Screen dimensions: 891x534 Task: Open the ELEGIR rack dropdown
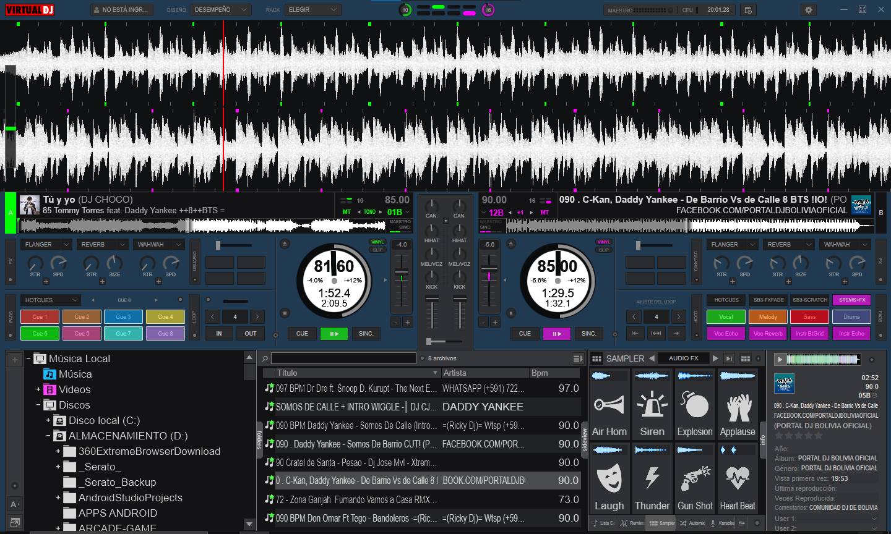(312, 10)
